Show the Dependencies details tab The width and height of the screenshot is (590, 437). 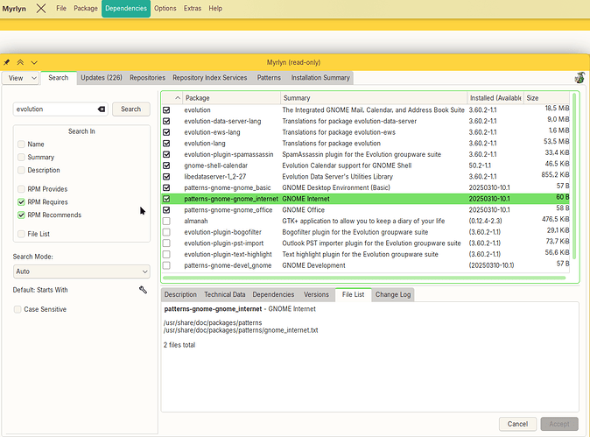(x=273, y=294)
